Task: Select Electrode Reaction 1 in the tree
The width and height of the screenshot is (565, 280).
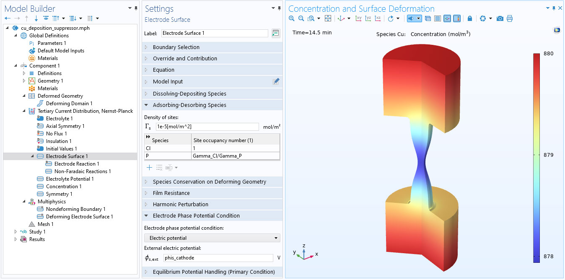Action: [77, 164]
